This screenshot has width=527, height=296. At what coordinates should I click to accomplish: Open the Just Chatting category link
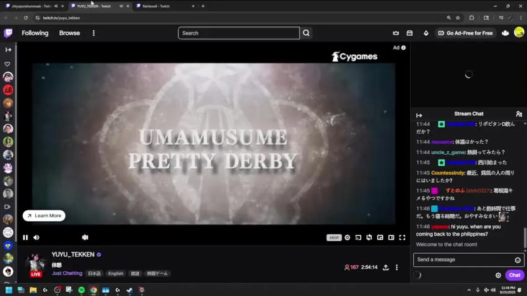pos(67,273)
